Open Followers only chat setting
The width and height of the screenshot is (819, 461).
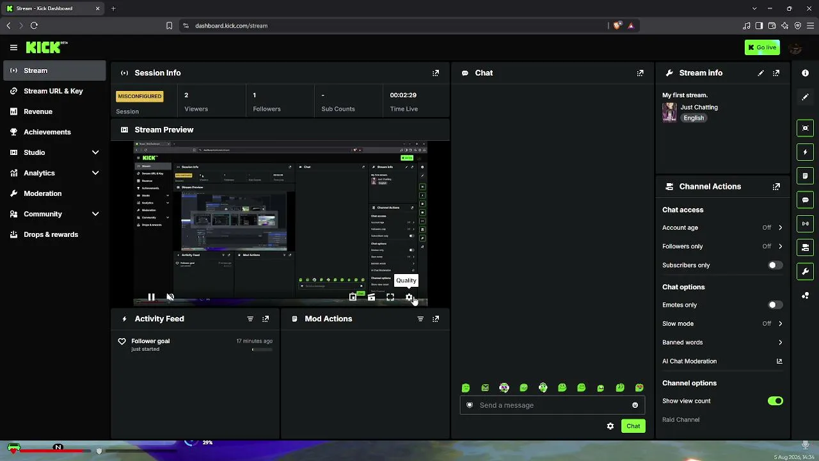click(722, 247)
